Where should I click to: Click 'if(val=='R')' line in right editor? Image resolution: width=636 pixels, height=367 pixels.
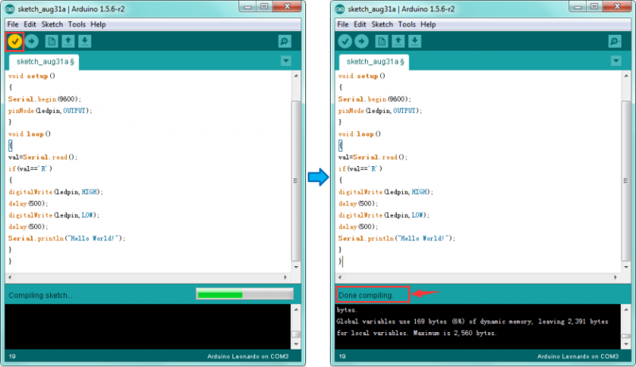click(360, 169)
